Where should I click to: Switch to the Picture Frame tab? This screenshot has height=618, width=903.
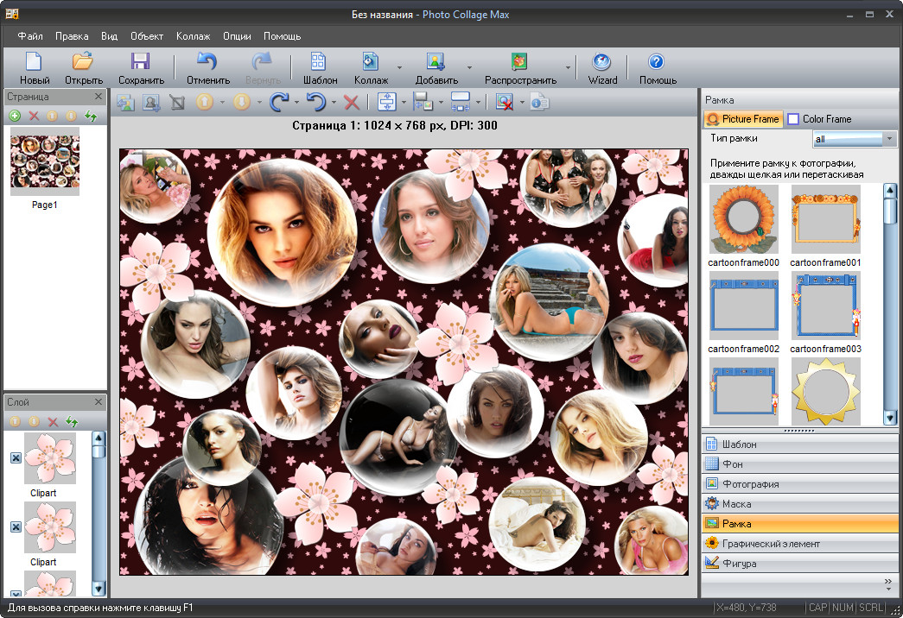click(743, 119)
